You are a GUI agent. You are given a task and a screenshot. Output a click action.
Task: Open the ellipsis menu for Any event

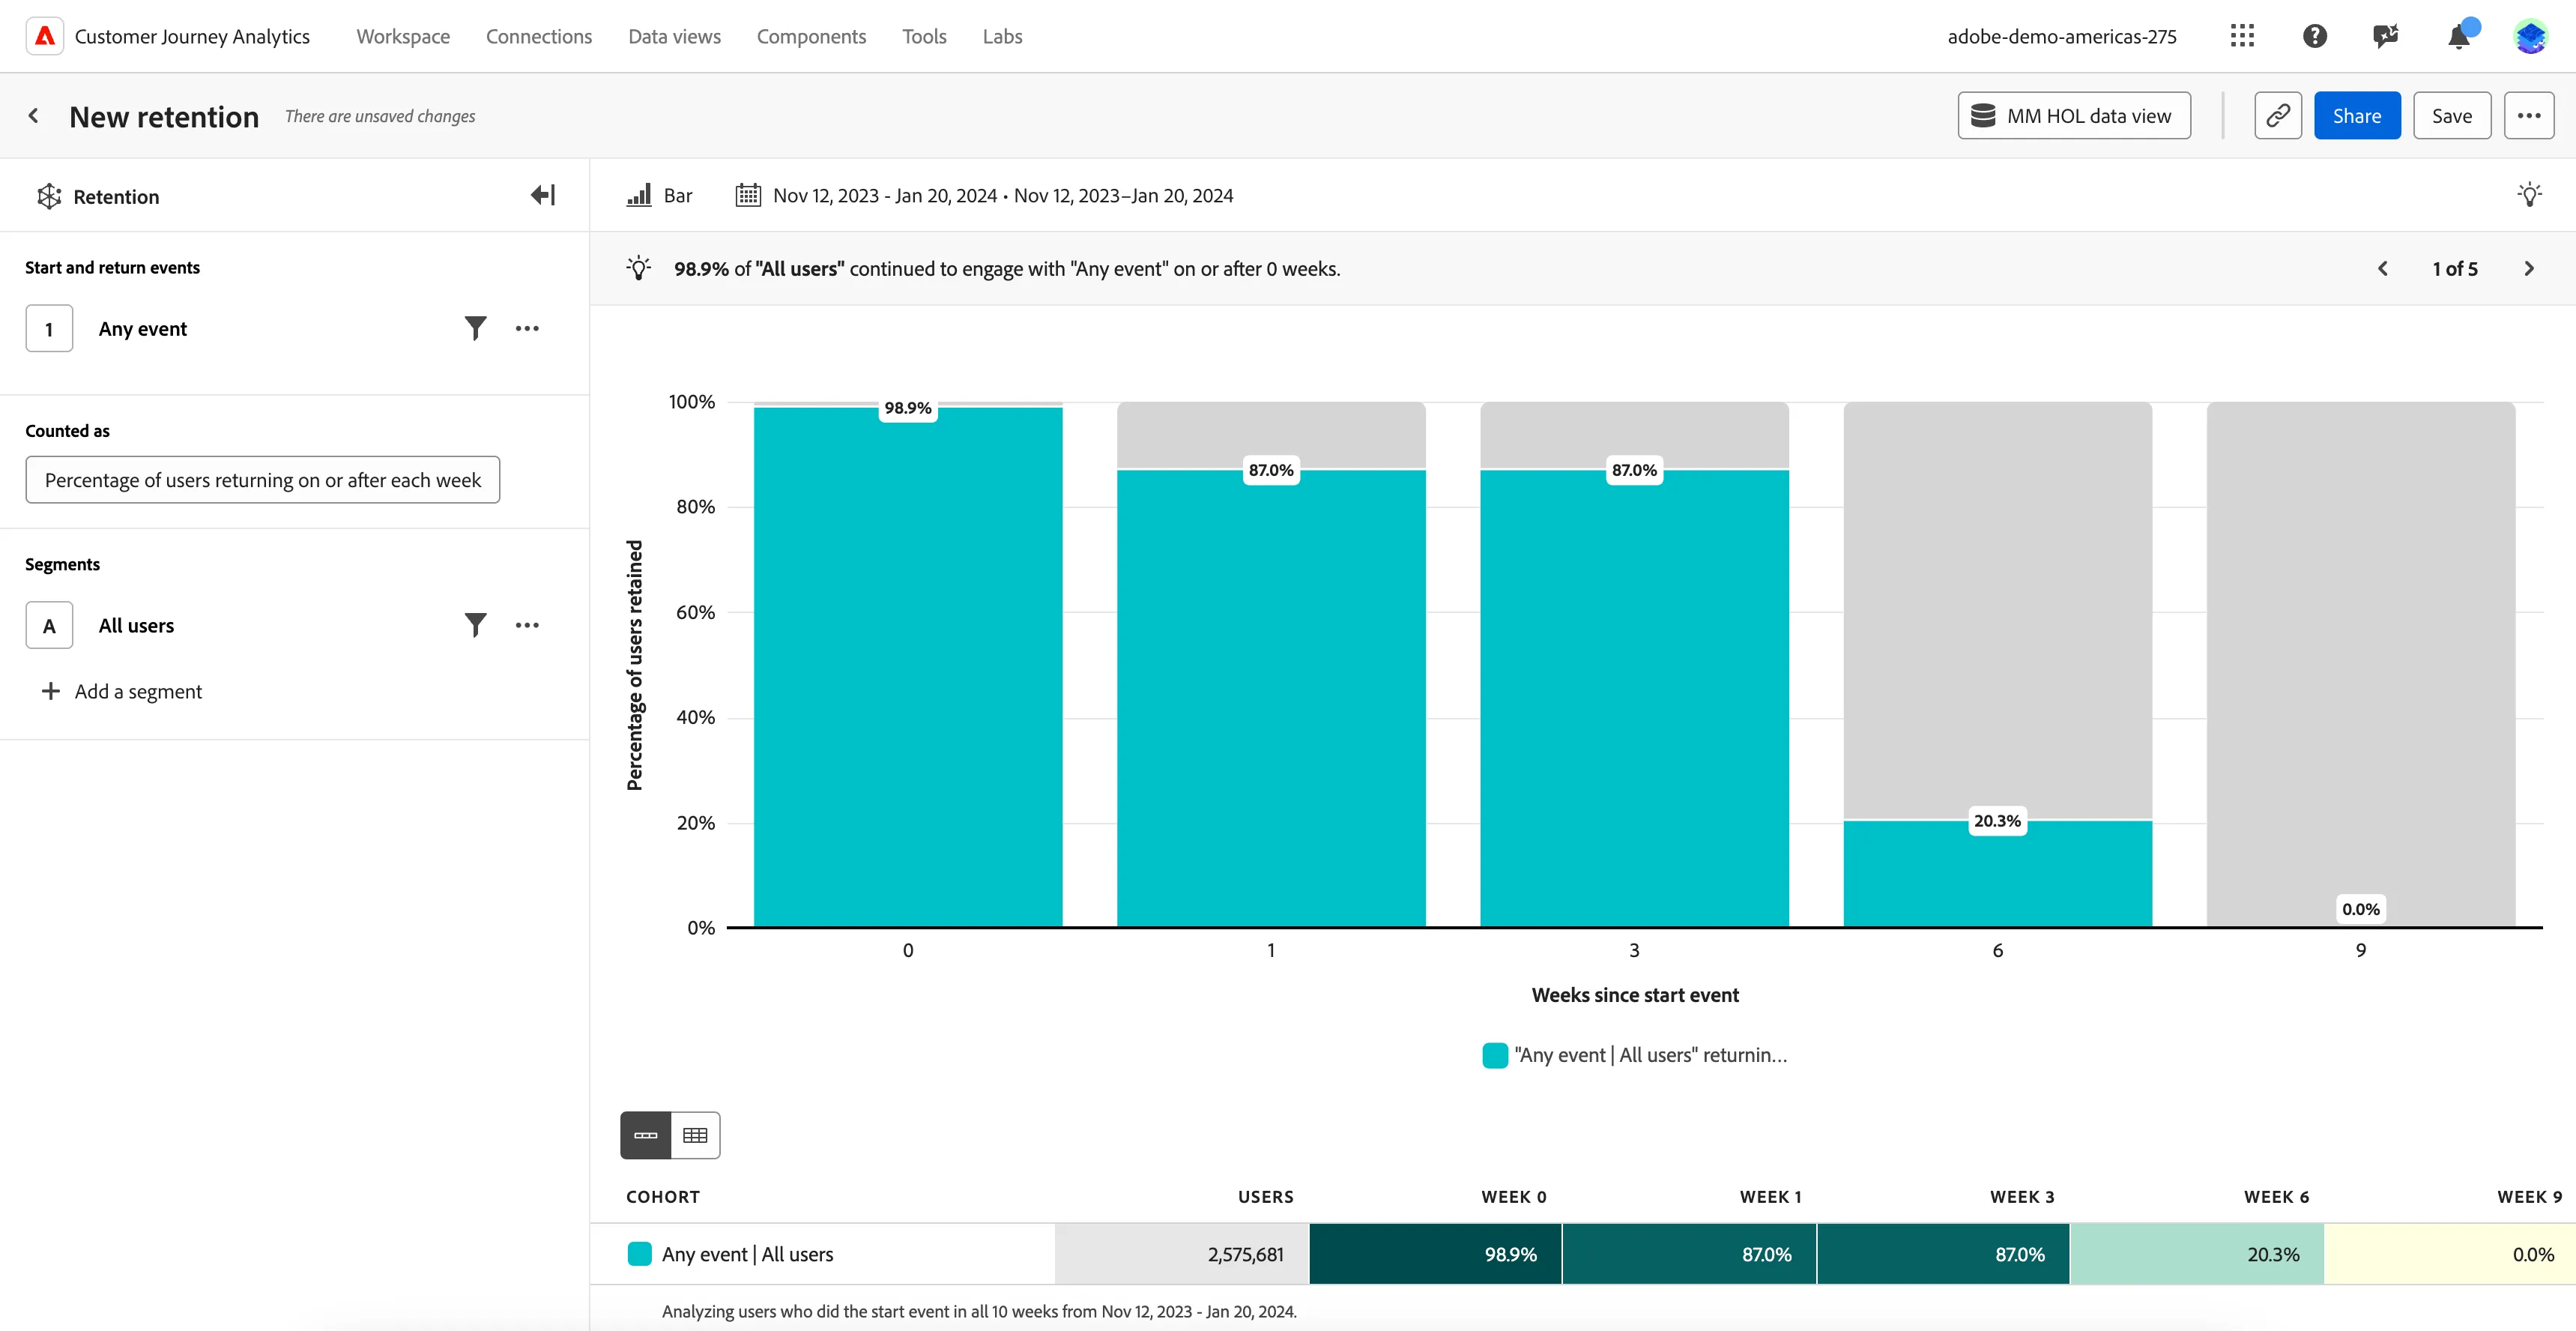527,328
